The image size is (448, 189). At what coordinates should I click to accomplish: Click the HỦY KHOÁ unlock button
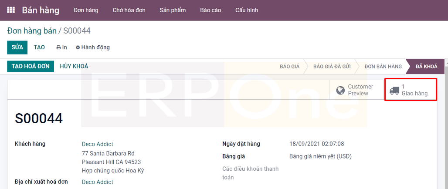74,66
